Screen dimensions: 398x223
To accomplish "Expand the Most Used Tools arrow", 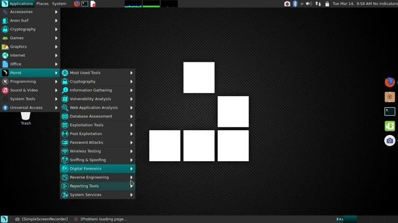I will (x=131, y=73).
